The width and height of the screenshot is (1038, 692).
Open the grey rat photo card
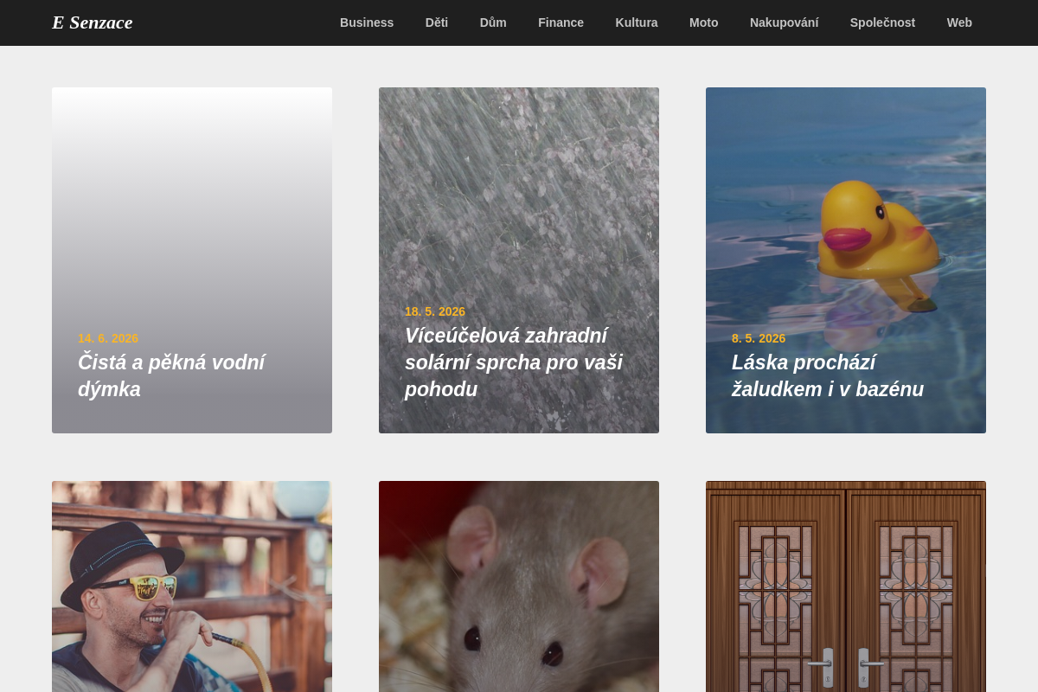519,586
